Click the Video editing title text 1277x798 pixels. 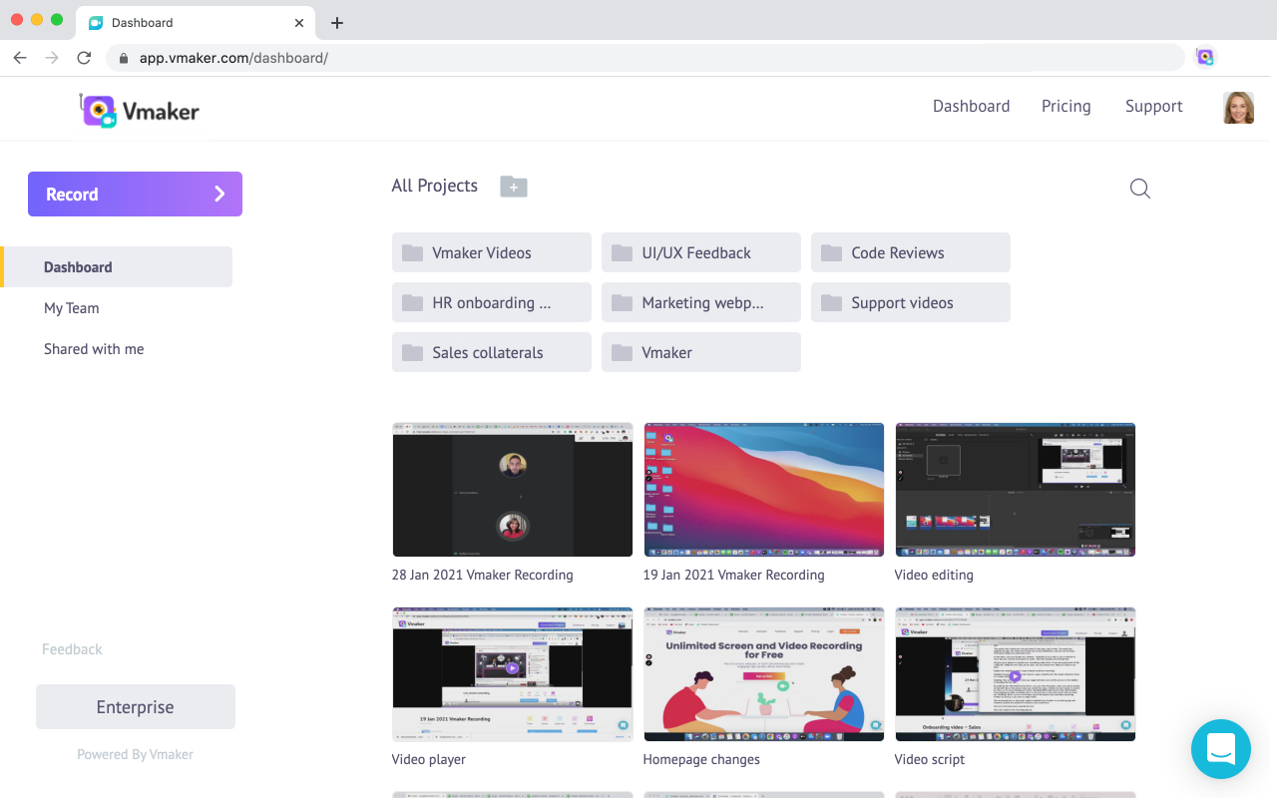tap(934, 576)
